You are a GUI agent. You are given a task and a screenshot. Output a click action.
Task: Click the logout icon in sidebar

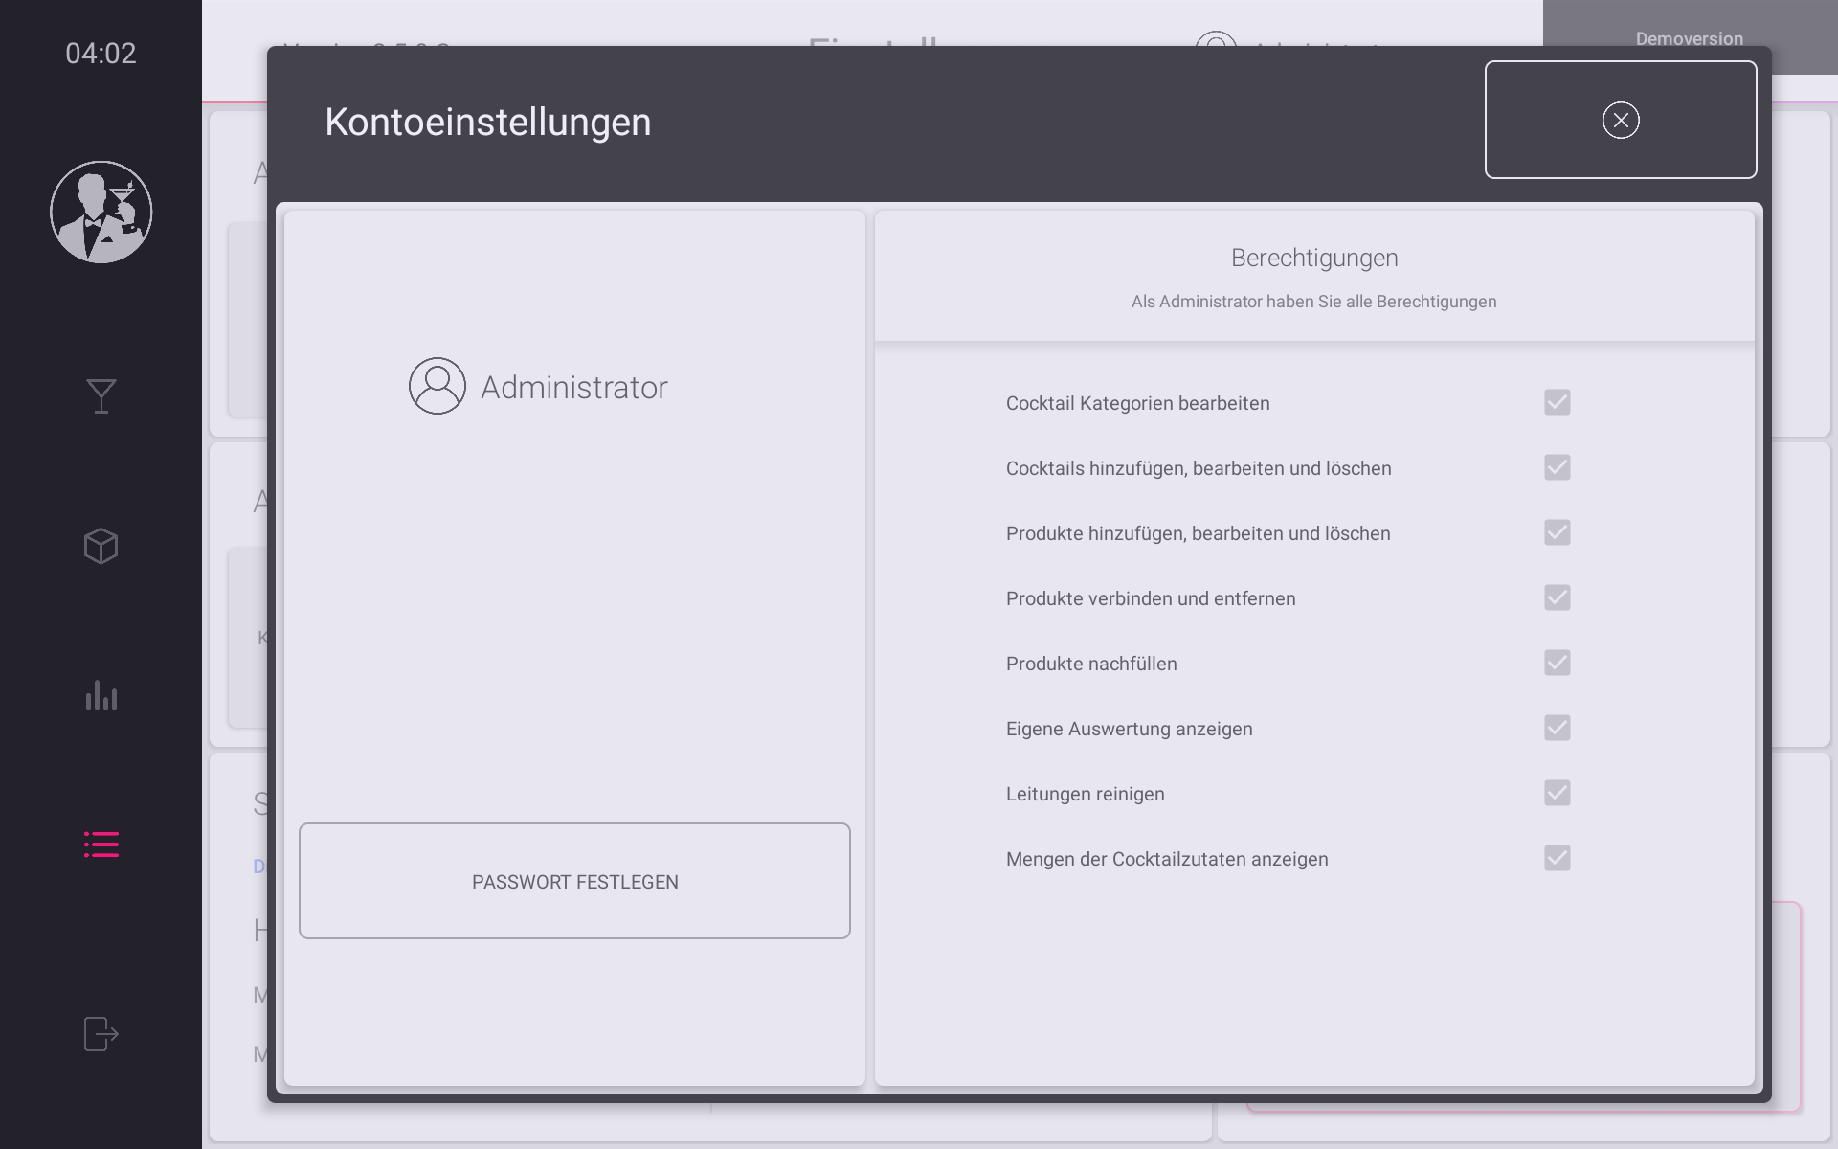tap(101, 1033)
